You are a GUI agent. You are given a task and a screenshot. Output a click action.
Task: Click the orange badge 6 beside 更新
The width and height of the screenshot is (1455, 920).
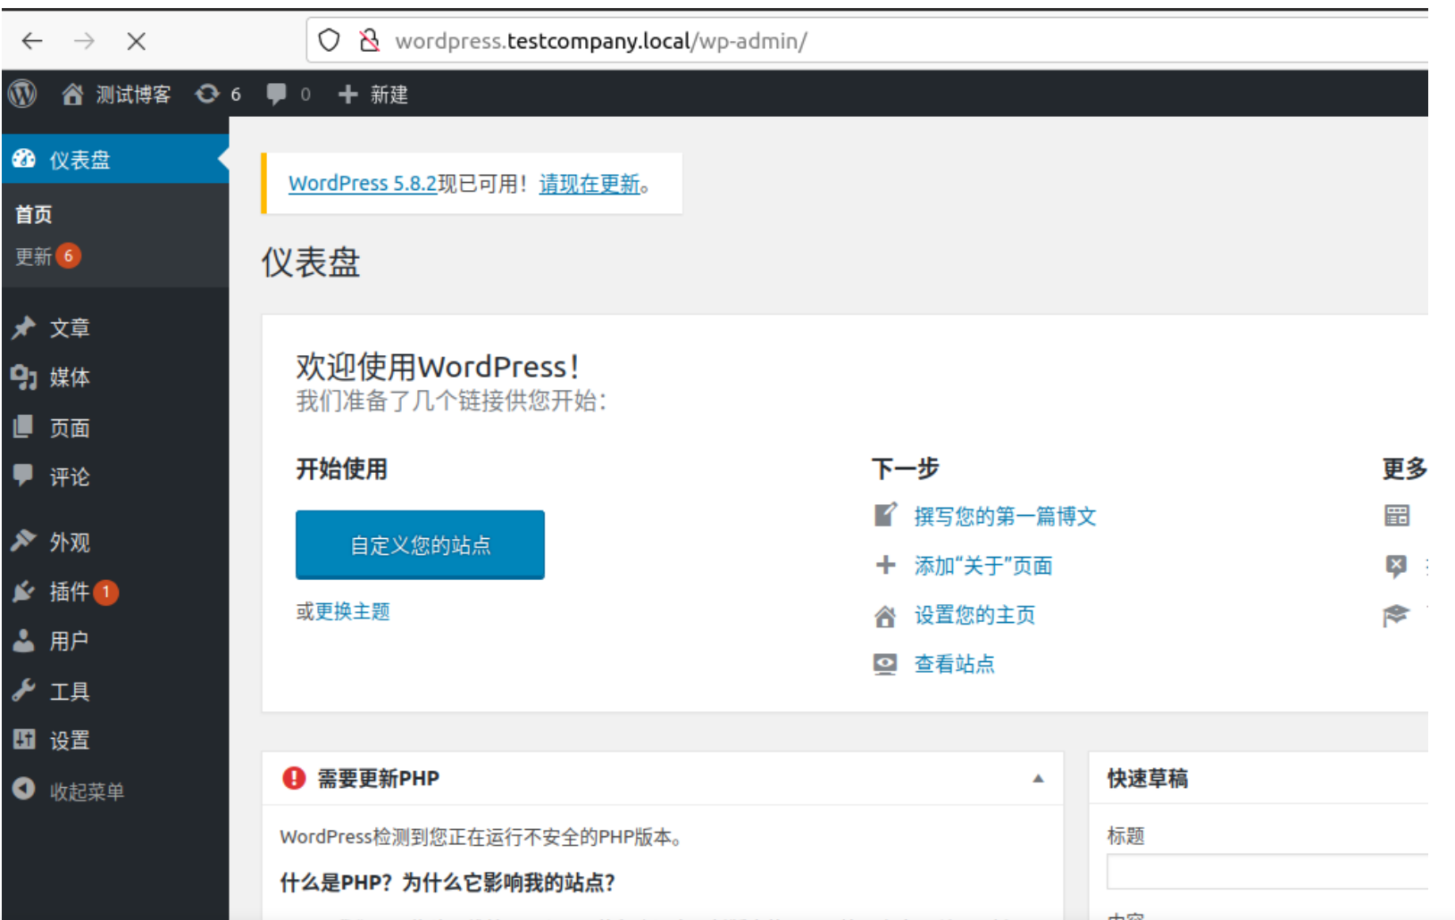tap(68, 255)
